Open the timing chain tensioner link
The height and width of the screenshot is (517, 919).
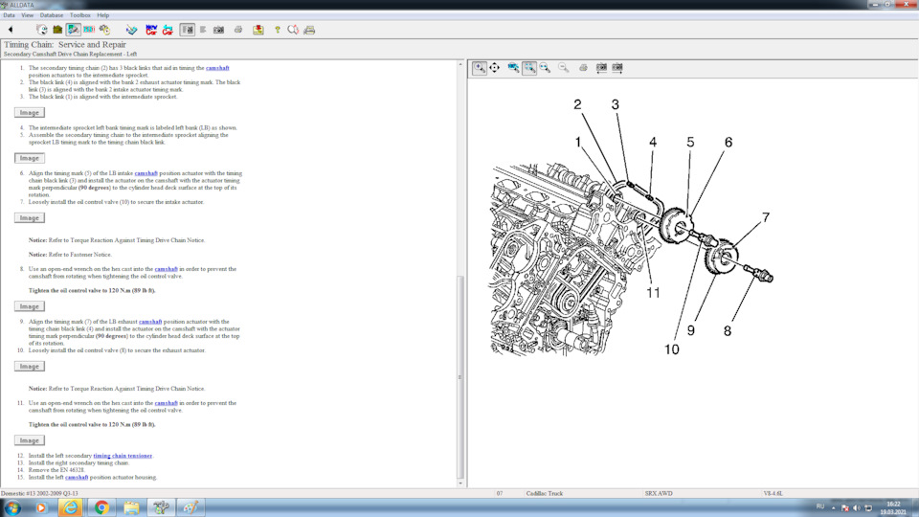(x=123, y=456)
